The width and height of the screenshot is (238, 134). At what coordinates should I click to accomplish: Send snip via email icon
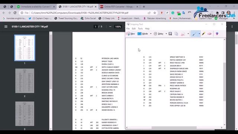coord(183,34)
